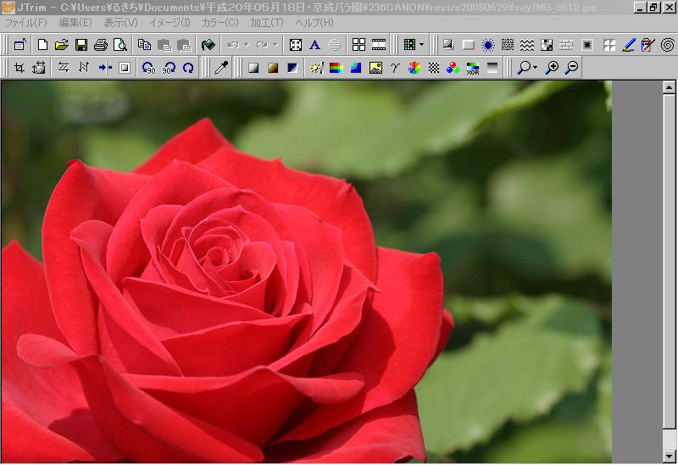Click the XOR color operation icon

(473, 68)
